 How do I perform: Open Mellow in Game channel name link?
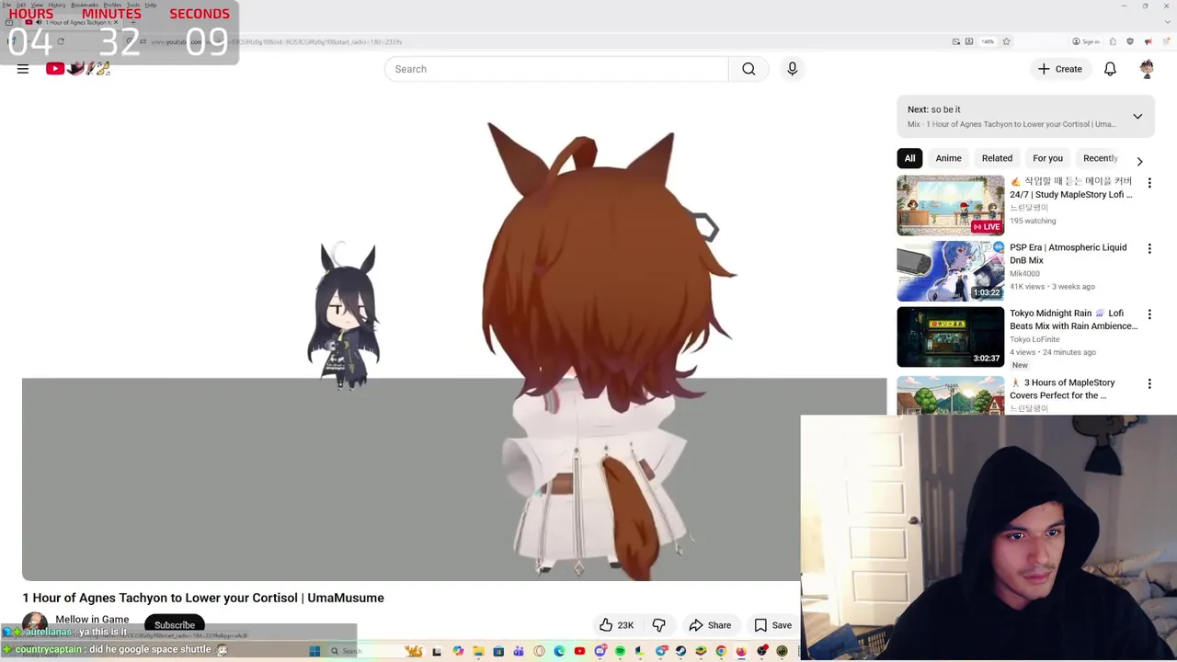(92, 620)
